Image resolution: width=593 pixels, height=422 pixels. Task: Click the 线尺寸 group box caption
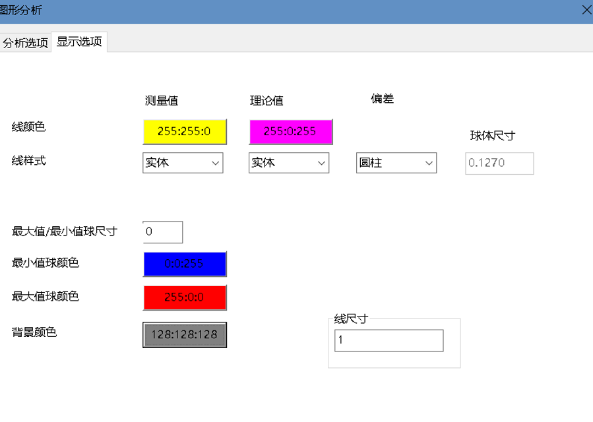coord(350,319)
